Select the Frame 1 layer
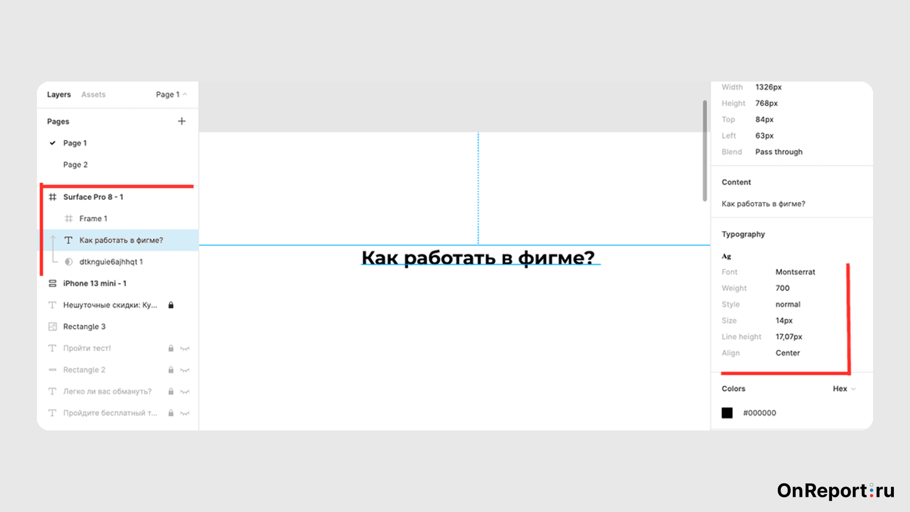The width and height of the screenshot is (910, 512). coord(118,219)
